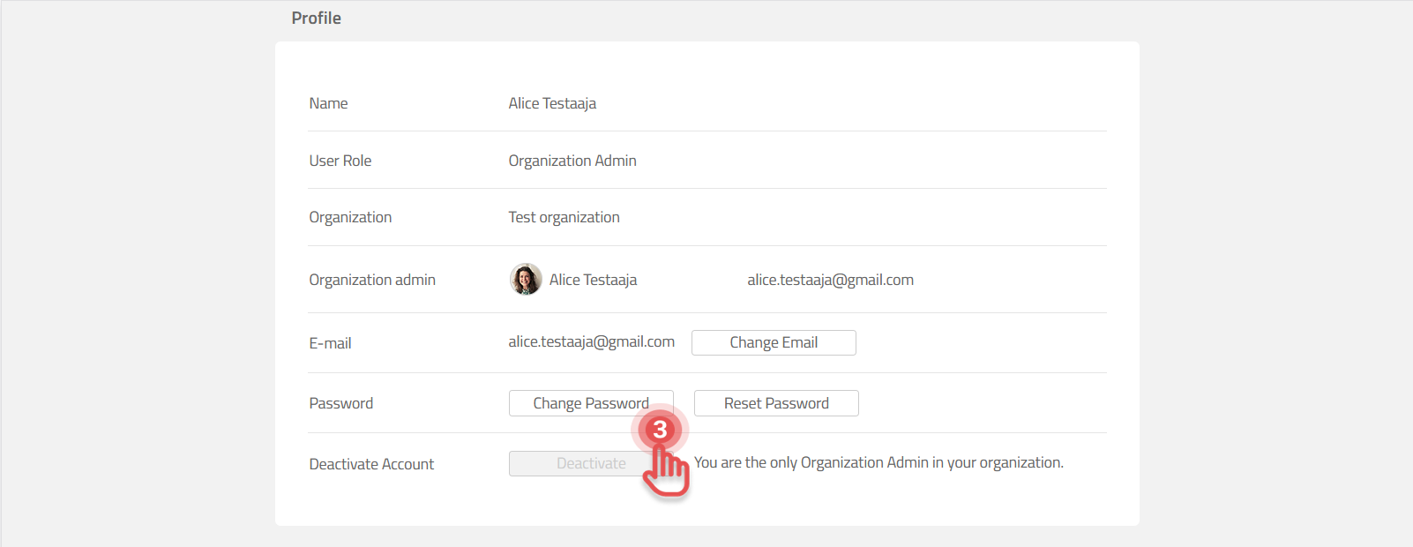Click the Organization admin row label
This screenshot has width=1413, height=547.
click(372, 280)
